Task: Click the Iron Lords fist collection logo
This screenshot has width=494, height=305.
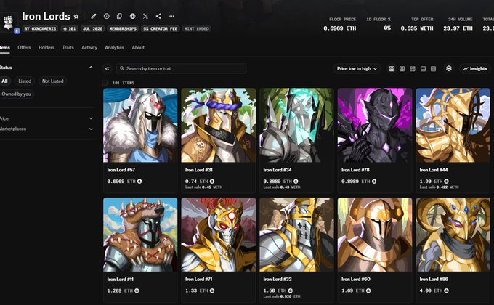Action: pyautogui.click(x=8, y=22)
